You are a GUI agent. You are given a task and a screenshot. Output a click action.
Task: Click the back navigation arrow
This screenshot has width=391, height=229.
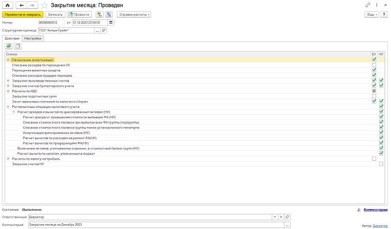tap(22, 5)
